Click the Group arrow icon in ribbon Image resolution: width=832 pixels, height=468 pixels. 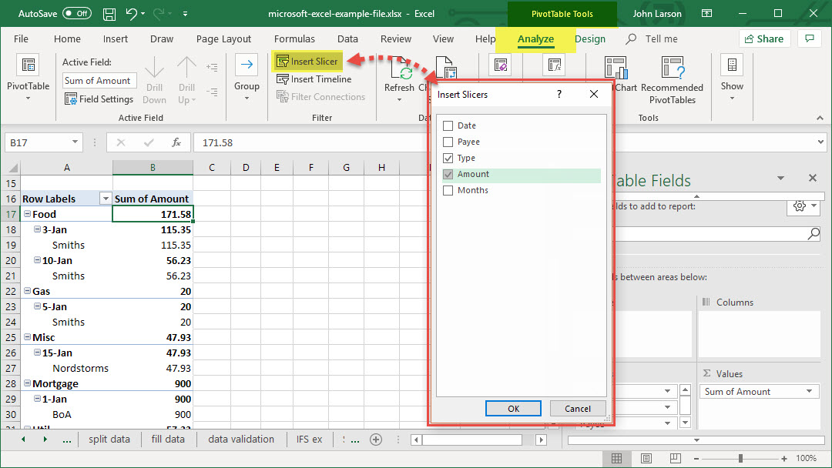click(x=247, y=65)
